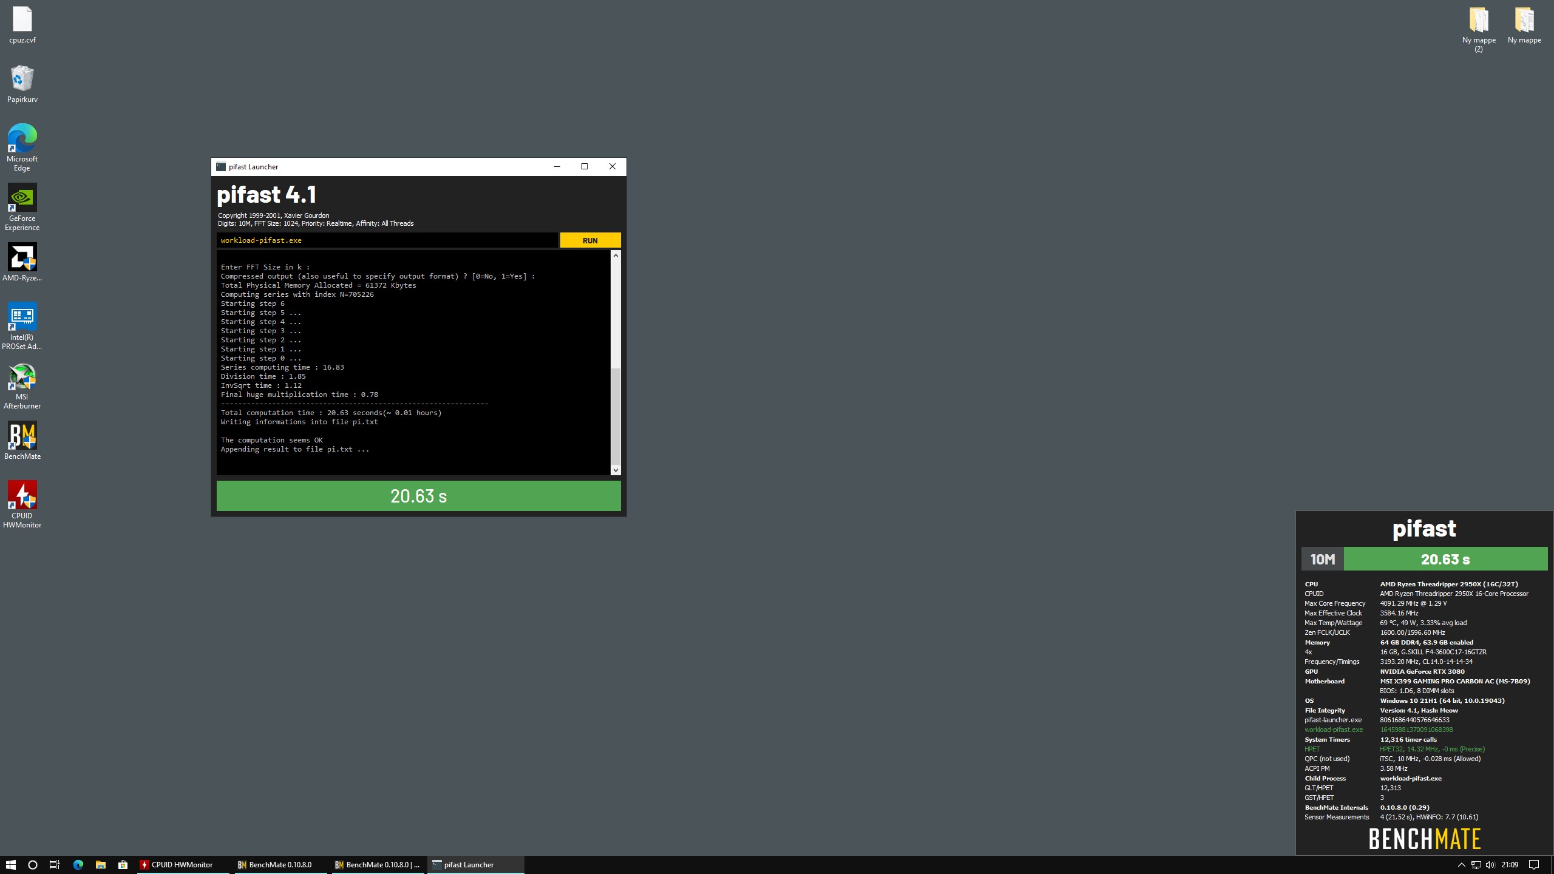Minimize the pifast Launcher window
Image resolution: width=1554 pixels, height=874 pixels.
coord(557,167)
